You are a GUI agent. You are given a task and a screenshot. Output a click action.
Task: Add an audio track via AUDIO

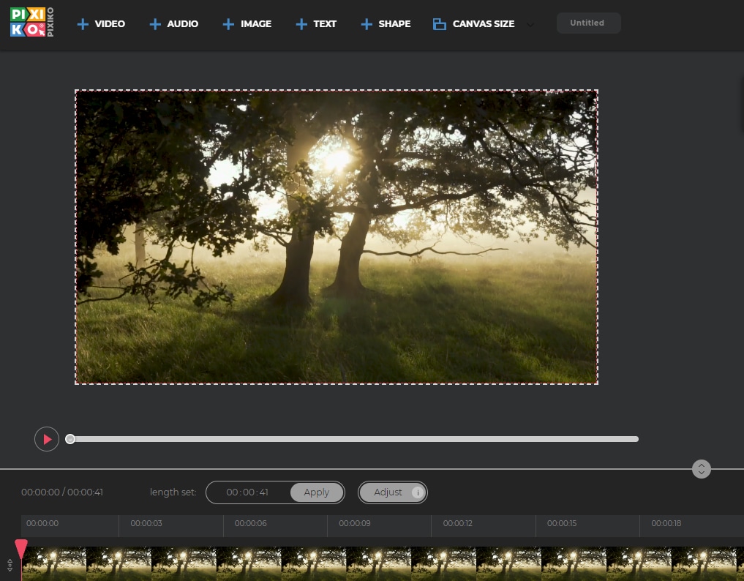[x=173, y=23]
